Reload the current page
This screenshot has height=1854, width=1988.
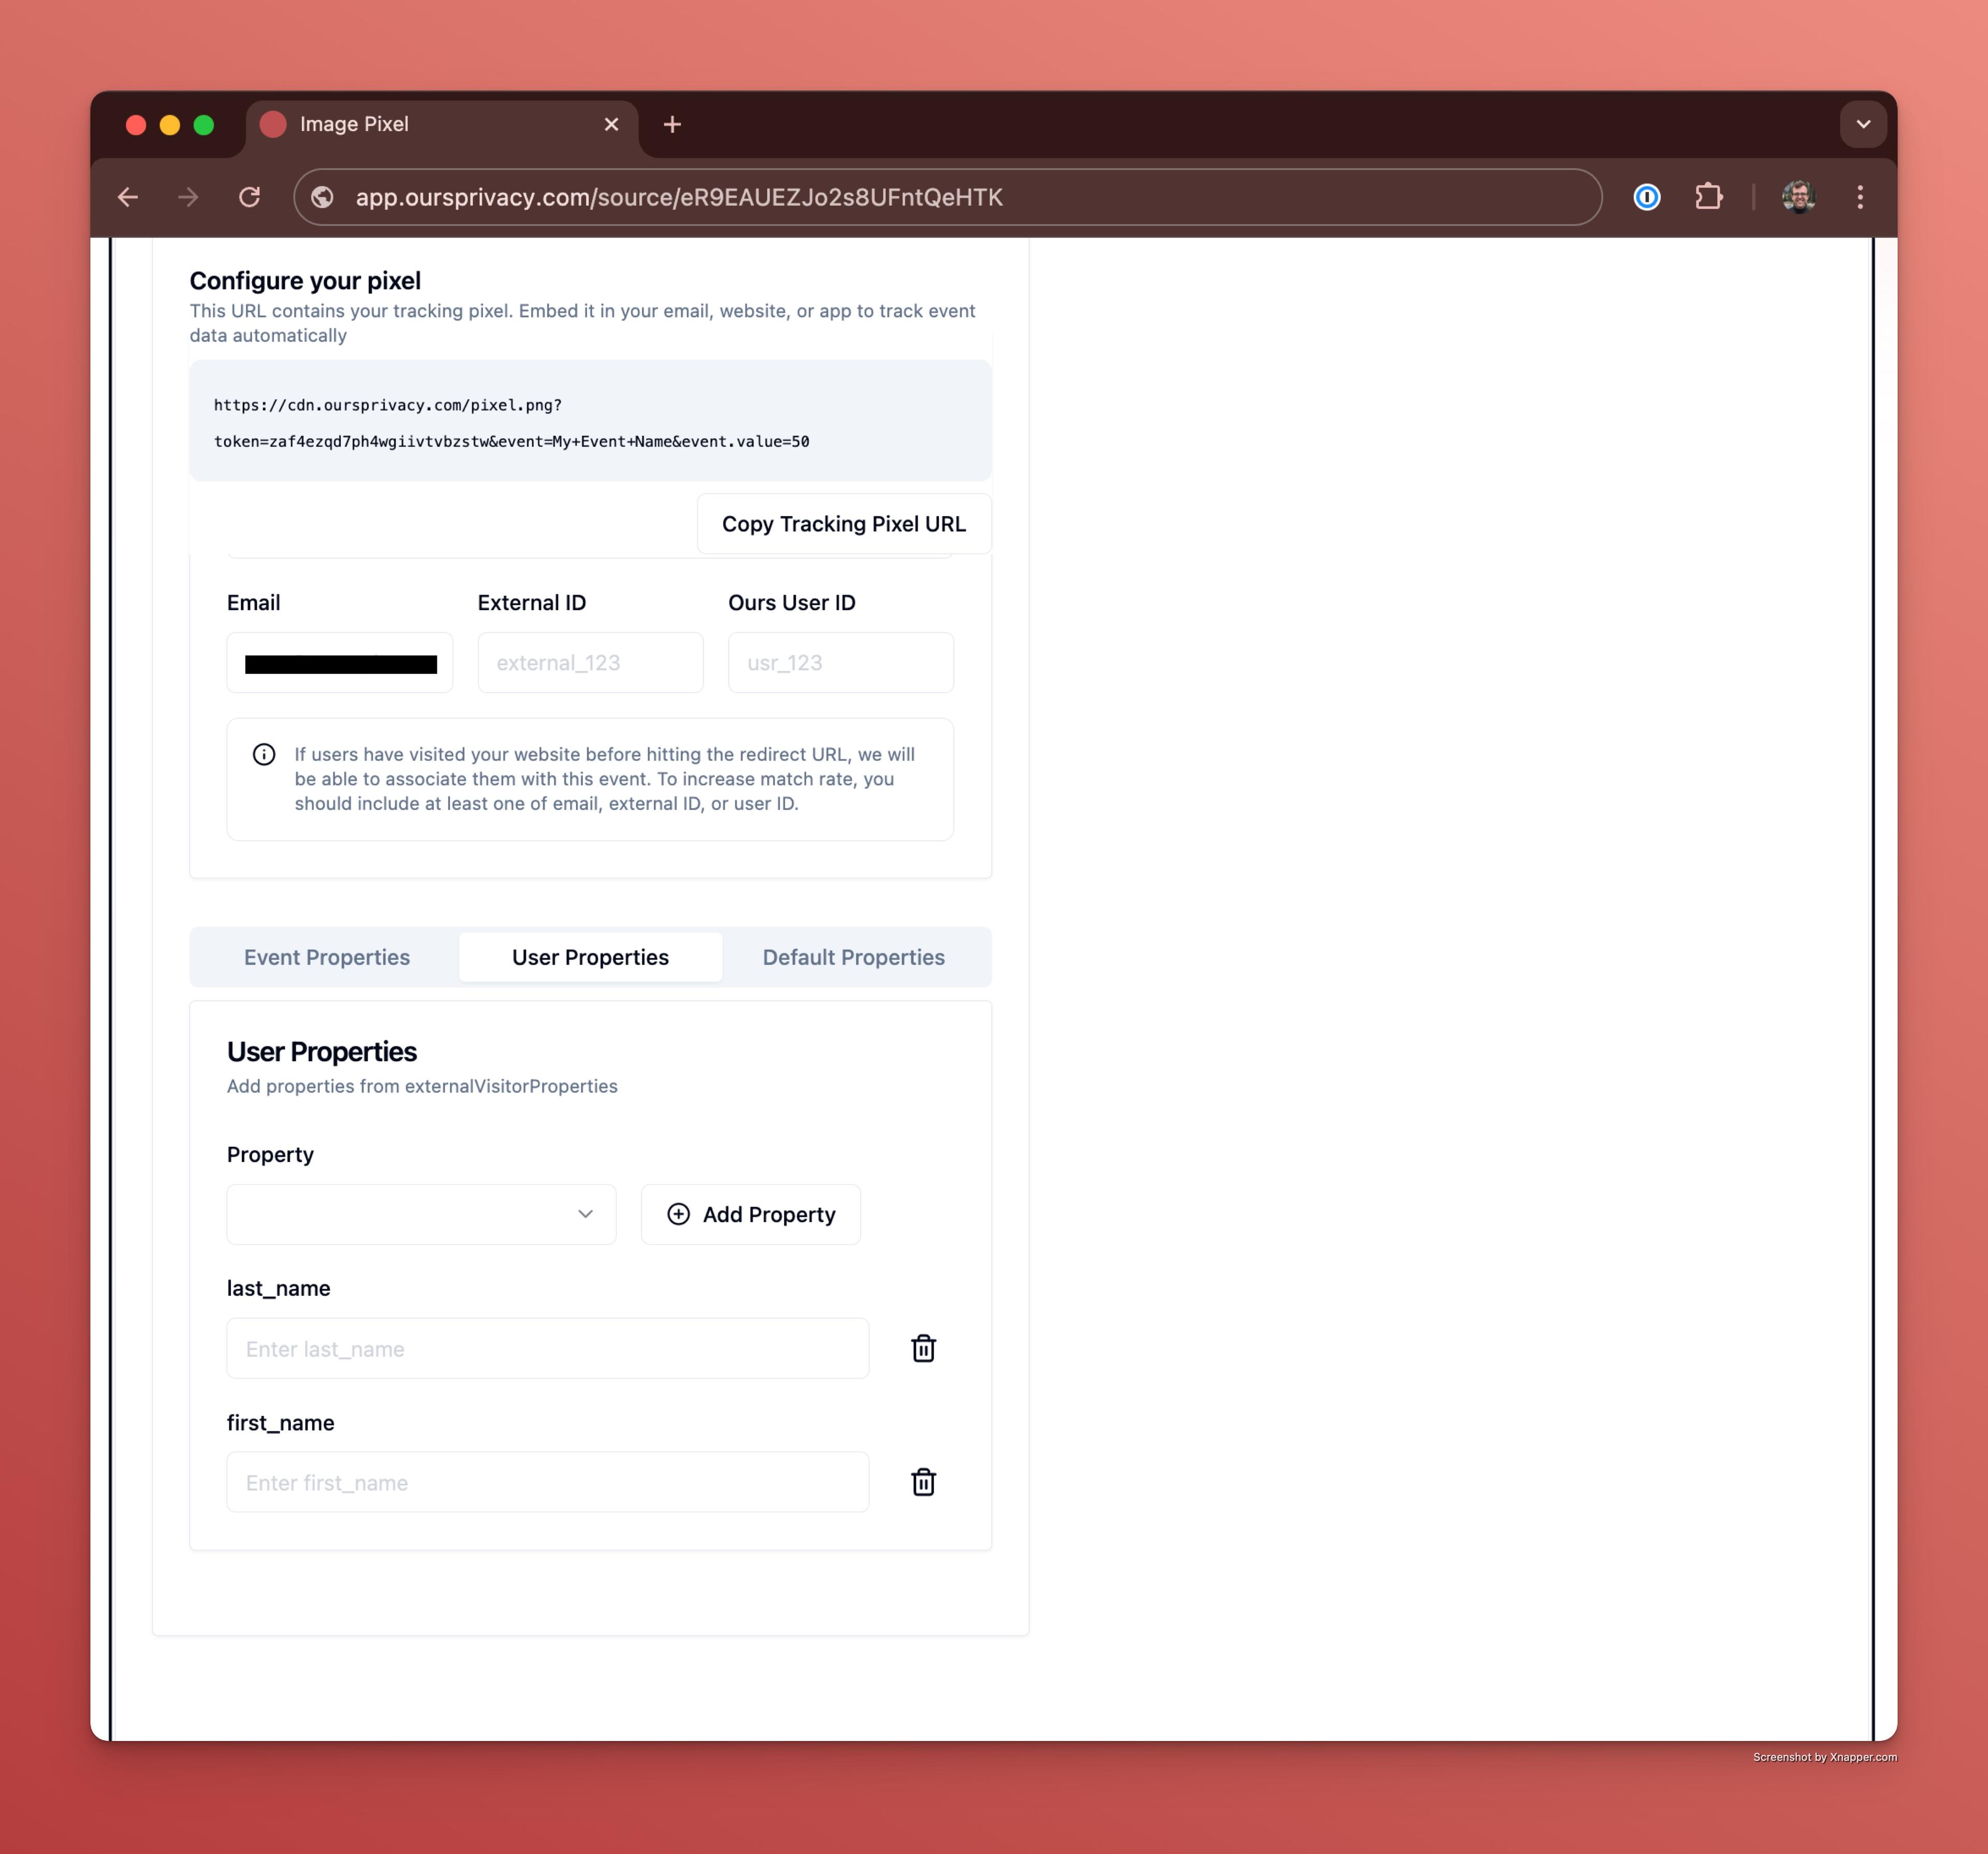click(x=250, y=197)
